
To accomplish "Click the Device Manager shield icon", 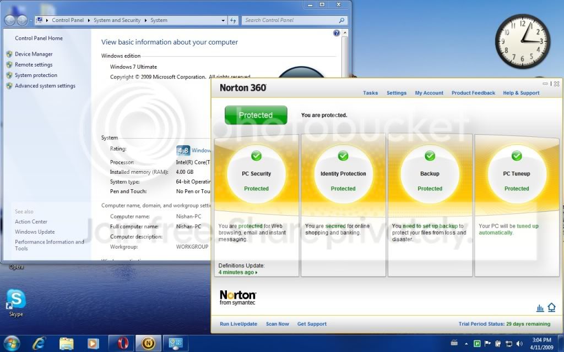I will click(9, 54).
